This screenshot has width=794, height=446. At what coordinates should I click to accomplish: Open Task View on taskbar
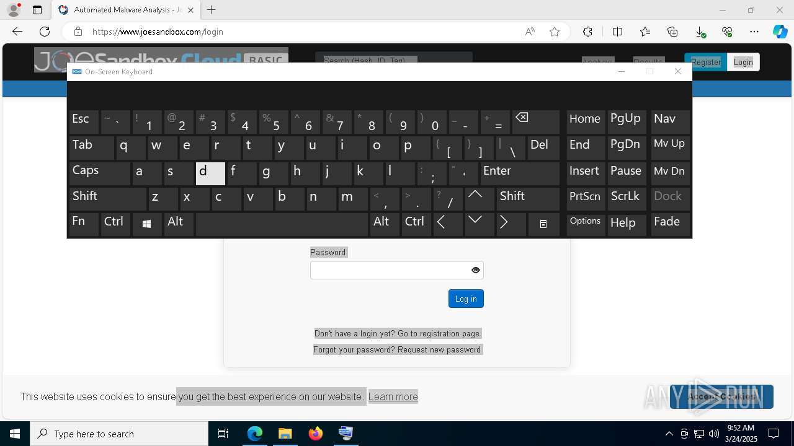(223, 434)
